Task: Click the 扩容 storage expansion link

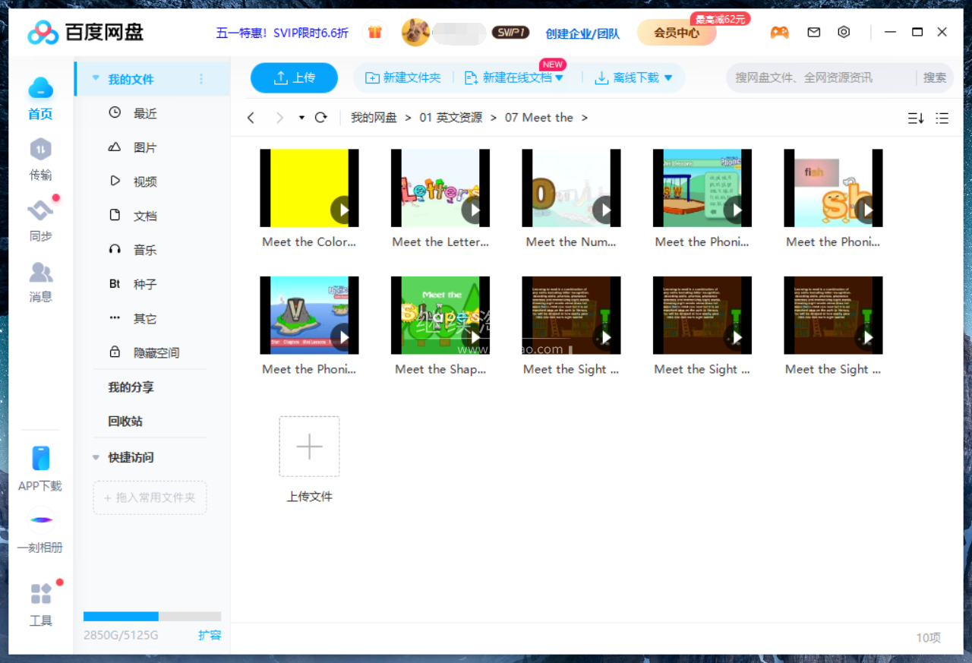Action: 210,635
